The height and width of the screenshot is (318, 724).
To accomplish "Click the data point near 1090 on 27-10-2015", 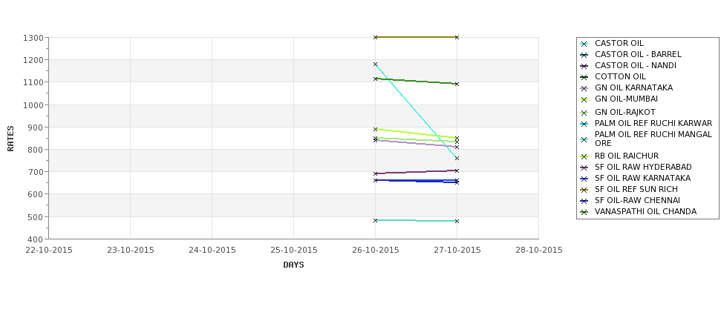I will [457, 84].
